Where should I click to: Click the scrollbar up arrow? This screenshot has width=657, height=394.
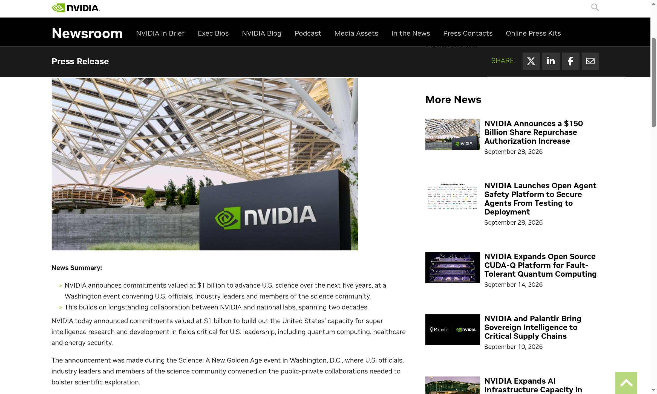click(x=654, y=4)
